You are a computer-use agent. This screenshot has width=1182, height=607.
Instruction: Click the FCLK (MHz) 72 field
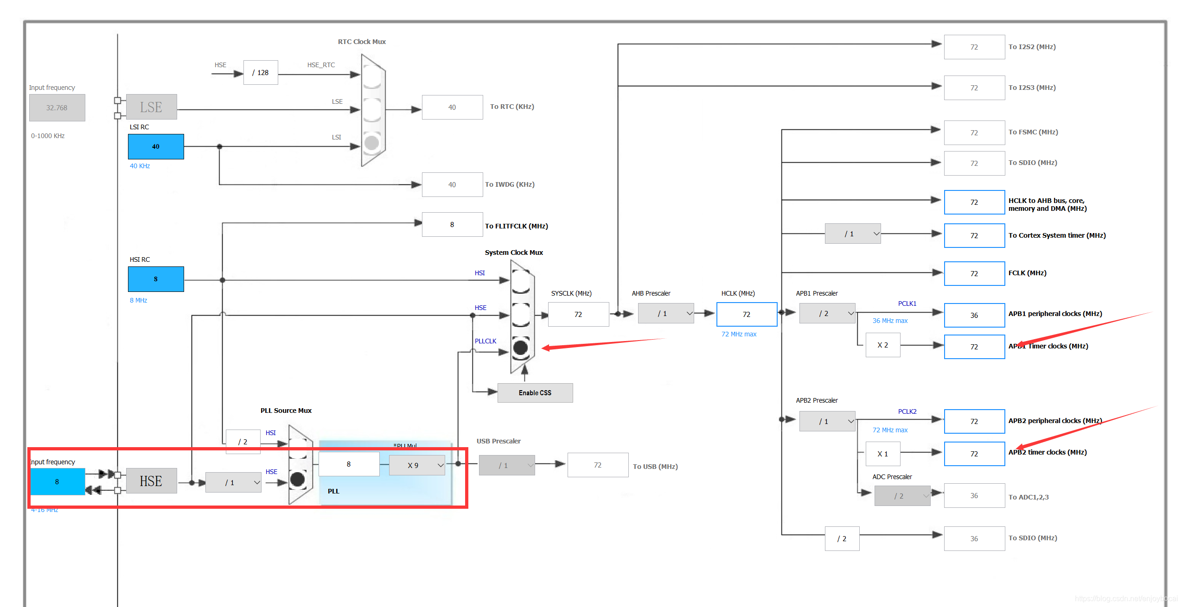click(975, 274)
